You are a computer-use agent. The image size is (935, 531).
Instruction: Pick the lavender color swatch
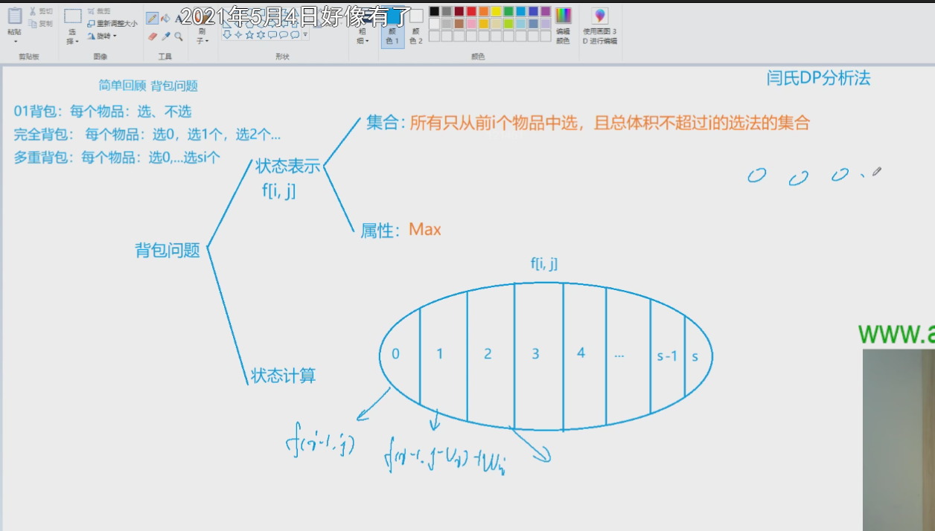[x=546, y=24]
